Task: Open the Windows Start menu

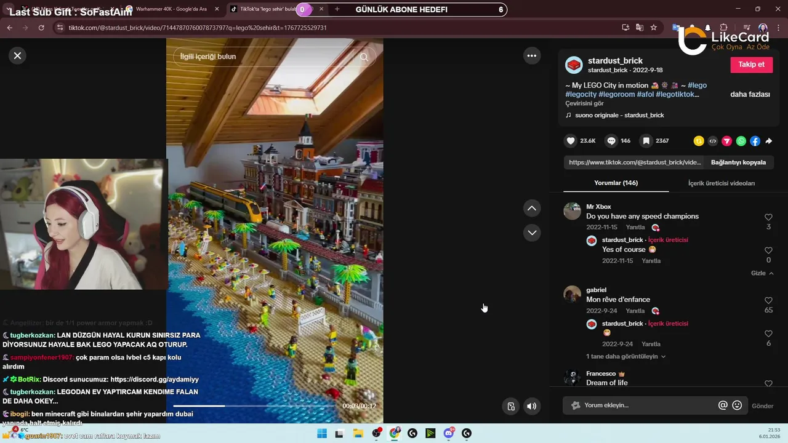Action: tap(322, 433)
